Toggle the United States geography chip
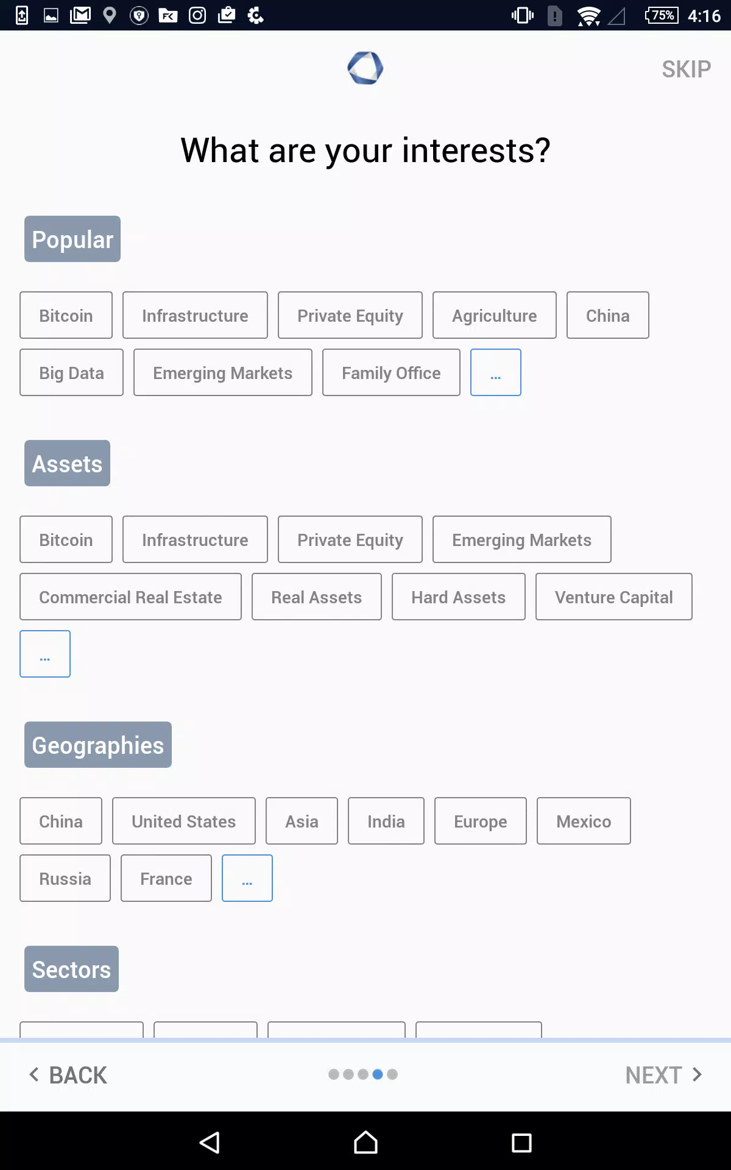This screenshot has width=731, height=1170. tap(184, 821)
